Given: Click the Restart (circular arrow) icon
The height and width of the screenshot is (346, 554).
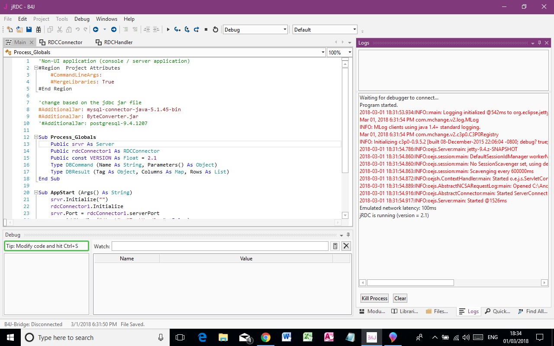Looking at the screenshot, I should coord(216,29).
